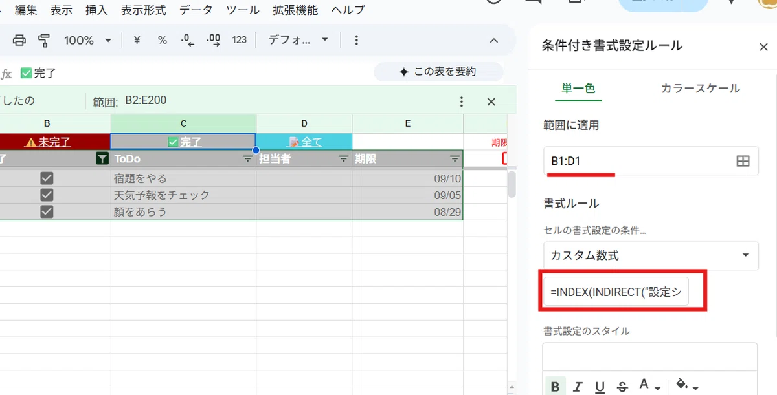
Task: Click the =INDEX(INDIRECT custom formula field
Action: pyautogui.click(x=616, y=292)
